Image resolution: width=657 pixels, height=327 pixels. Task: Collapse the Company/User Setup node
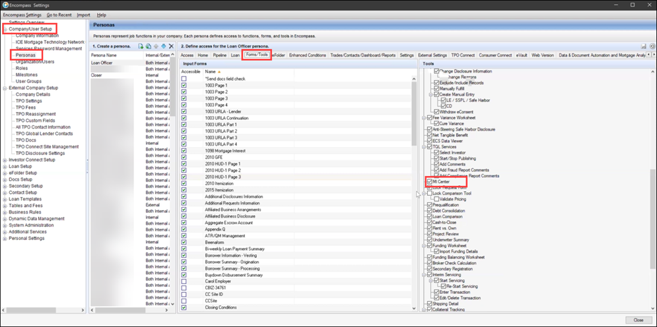click(x=4, y=29)
